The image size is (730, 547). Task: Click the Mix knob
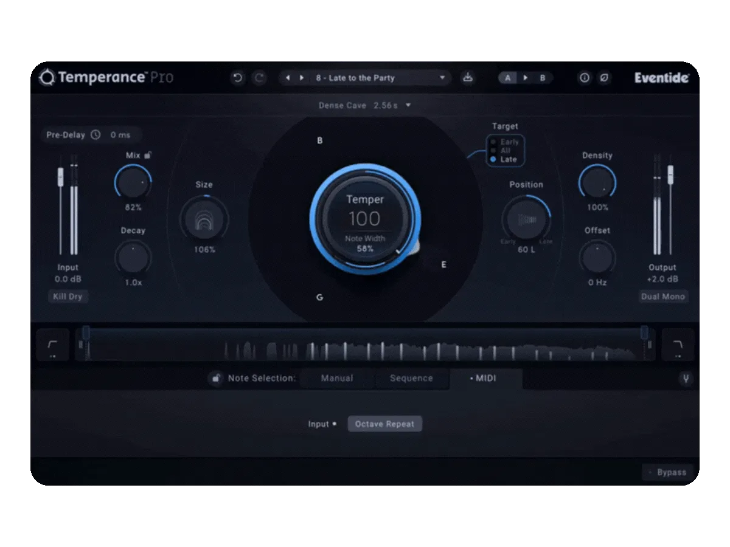(x=133, y=181)
